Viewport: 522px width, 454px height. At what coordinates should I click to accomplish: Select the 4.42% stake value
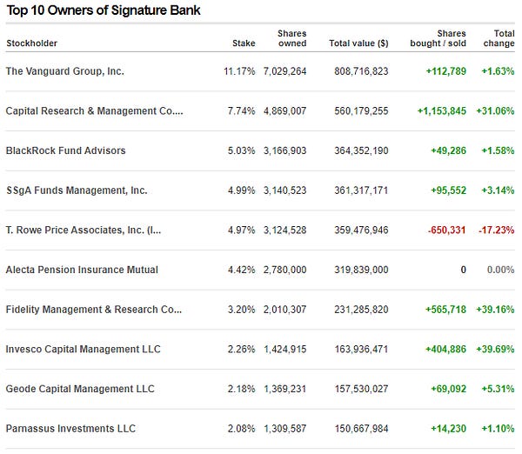(241, 270)
